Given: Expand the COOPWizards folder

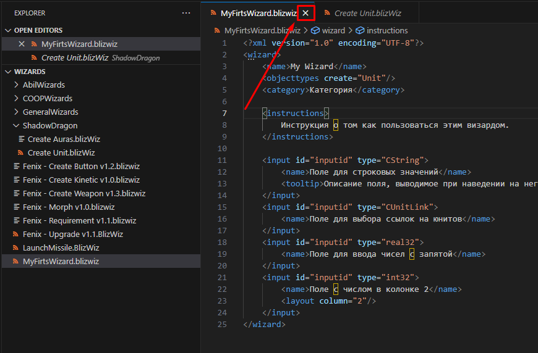Looking at the screenshot, I should point(16,98).
